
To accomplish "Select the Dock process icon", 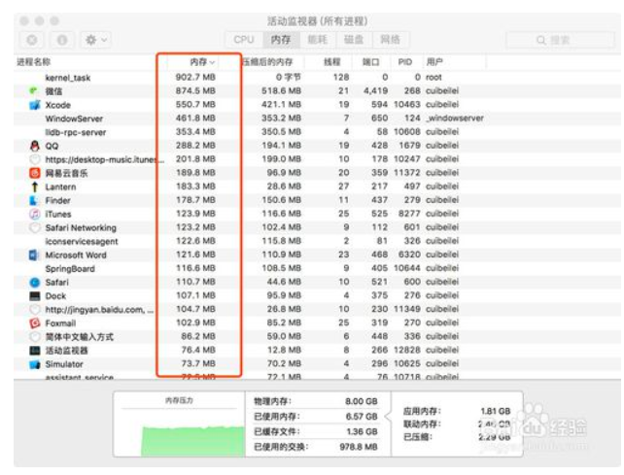I will click(x=35, y=295).
